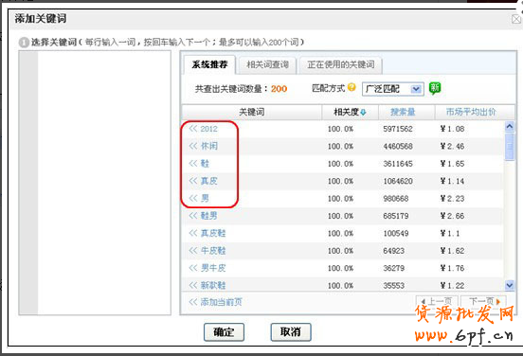This screenshot has height=356, width=523.
Task: Click the orange help icon beside 匹配方式
Action: tap(352, 87)
